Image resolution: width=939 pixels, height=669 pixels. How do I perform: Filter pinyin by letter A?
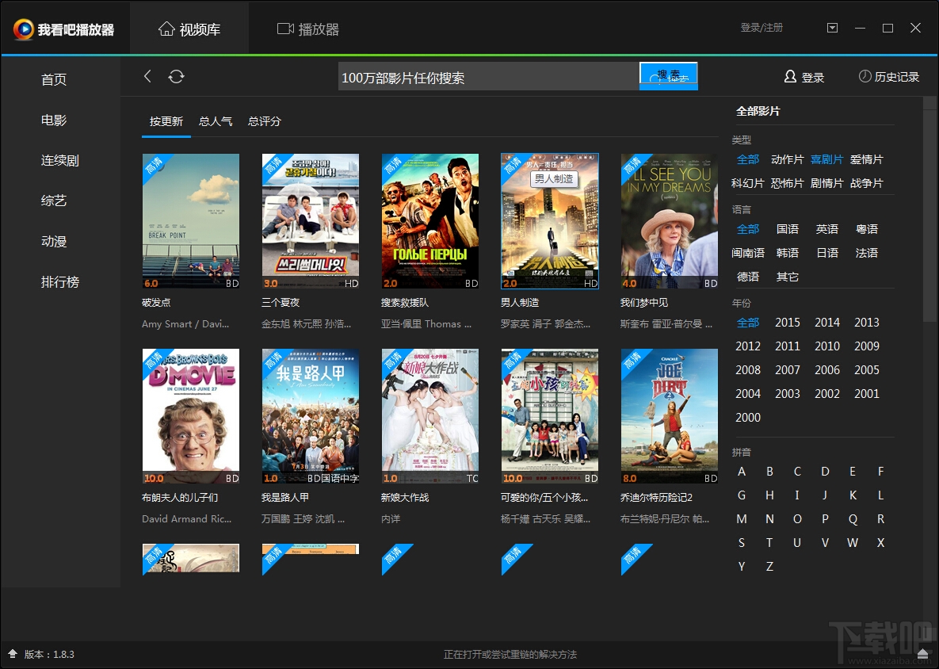pos(742,472)
